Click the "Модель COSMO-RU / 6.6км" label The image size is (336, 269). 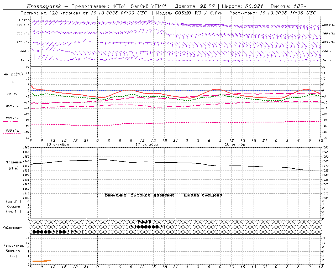pyautogui.click(x=189, y=13)
